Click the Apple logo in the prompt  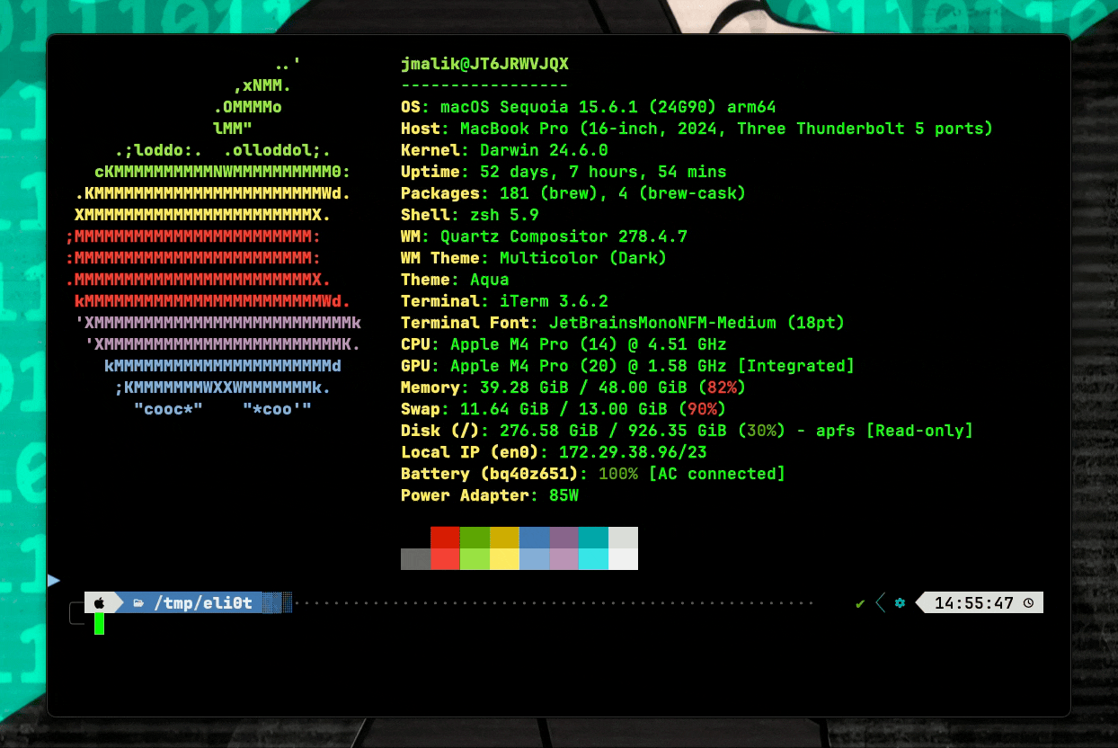point(100,602)
